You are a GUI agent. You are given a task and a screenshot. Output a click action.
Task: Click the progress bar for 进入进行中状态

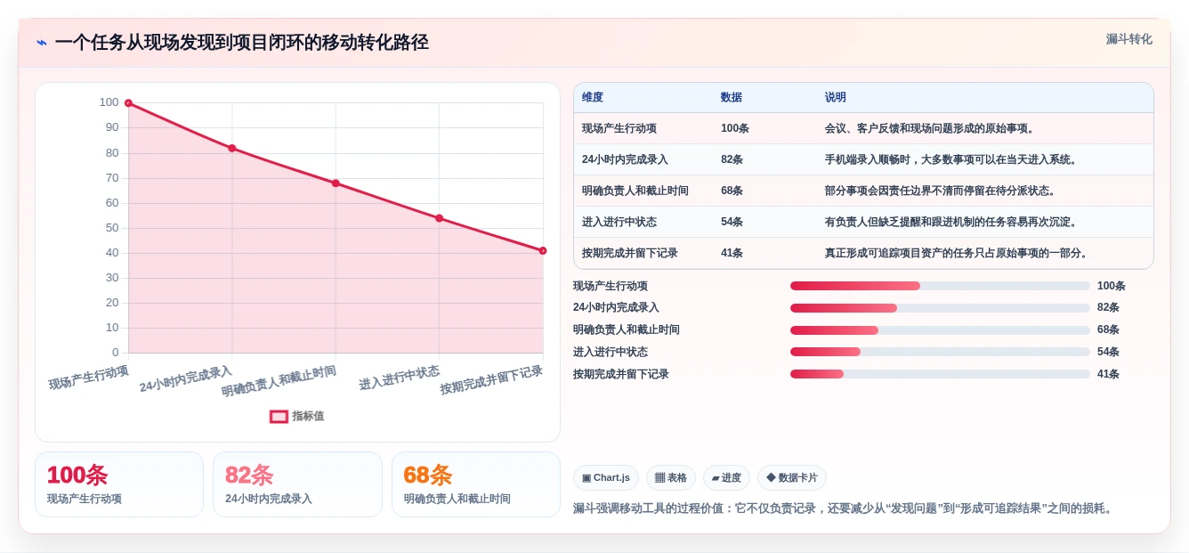pyautogui.click(x=940, y=352)
